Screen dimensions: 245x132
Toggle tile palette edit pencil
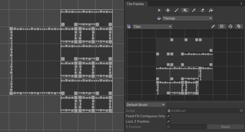click(x=213, y=26)
